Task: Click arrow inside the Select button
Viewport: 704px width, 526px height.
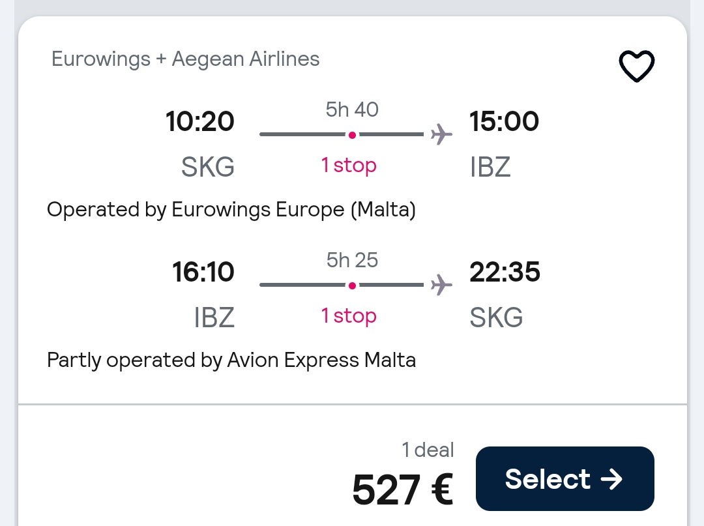Action: [x=611, y=479]
